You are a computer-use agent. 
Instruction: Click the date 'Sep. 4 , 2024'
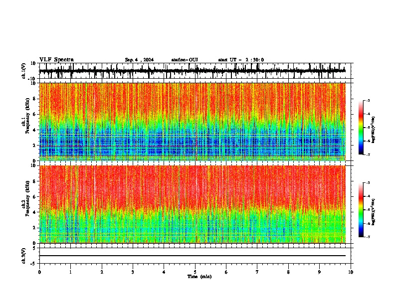click(x=139, y=60)
